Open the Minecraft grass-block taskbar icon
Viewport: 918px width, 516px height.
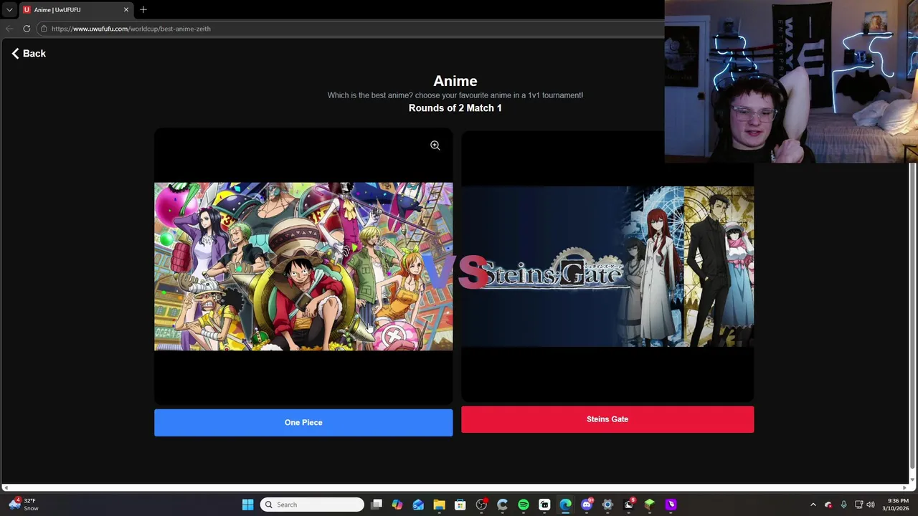(x=650, y=505)
